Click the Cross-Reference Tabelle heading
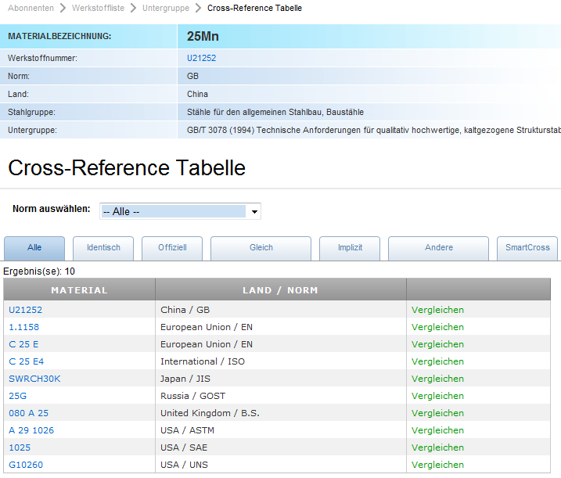 tap(127, 167)
